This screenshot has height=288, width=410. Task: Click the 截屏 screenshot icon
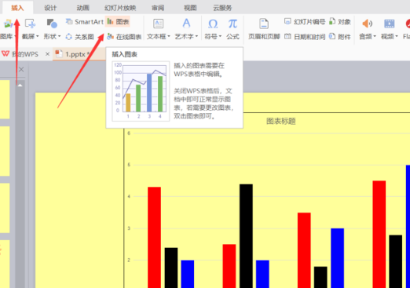pyautogui.click(x=30, y=24)
